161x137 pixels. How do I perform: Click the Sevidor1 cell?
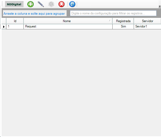(x=147, y=27)
